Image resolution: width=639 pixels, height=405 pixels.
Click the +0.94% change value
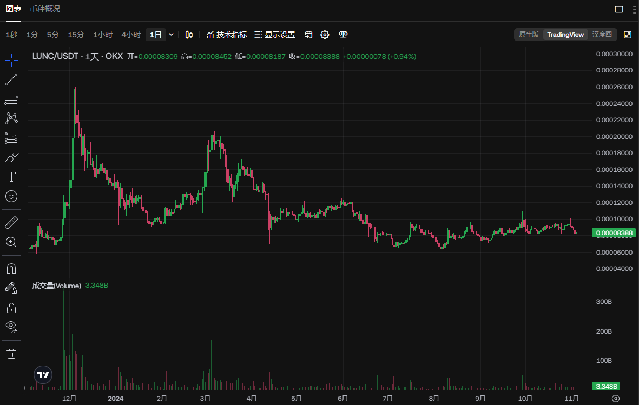point(402,57)
